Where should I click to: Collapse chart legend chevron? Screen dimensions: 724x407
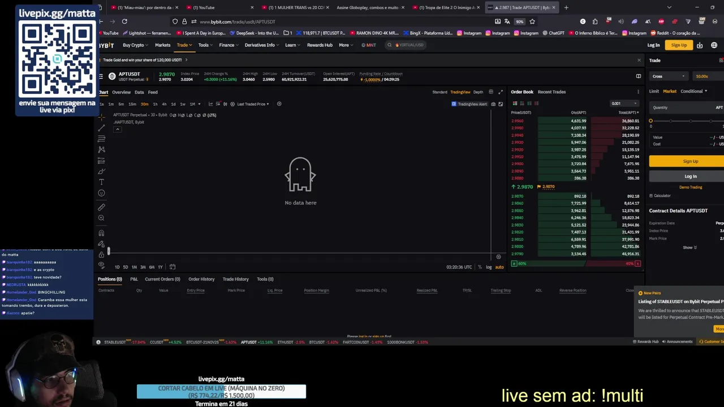point(117,129)
